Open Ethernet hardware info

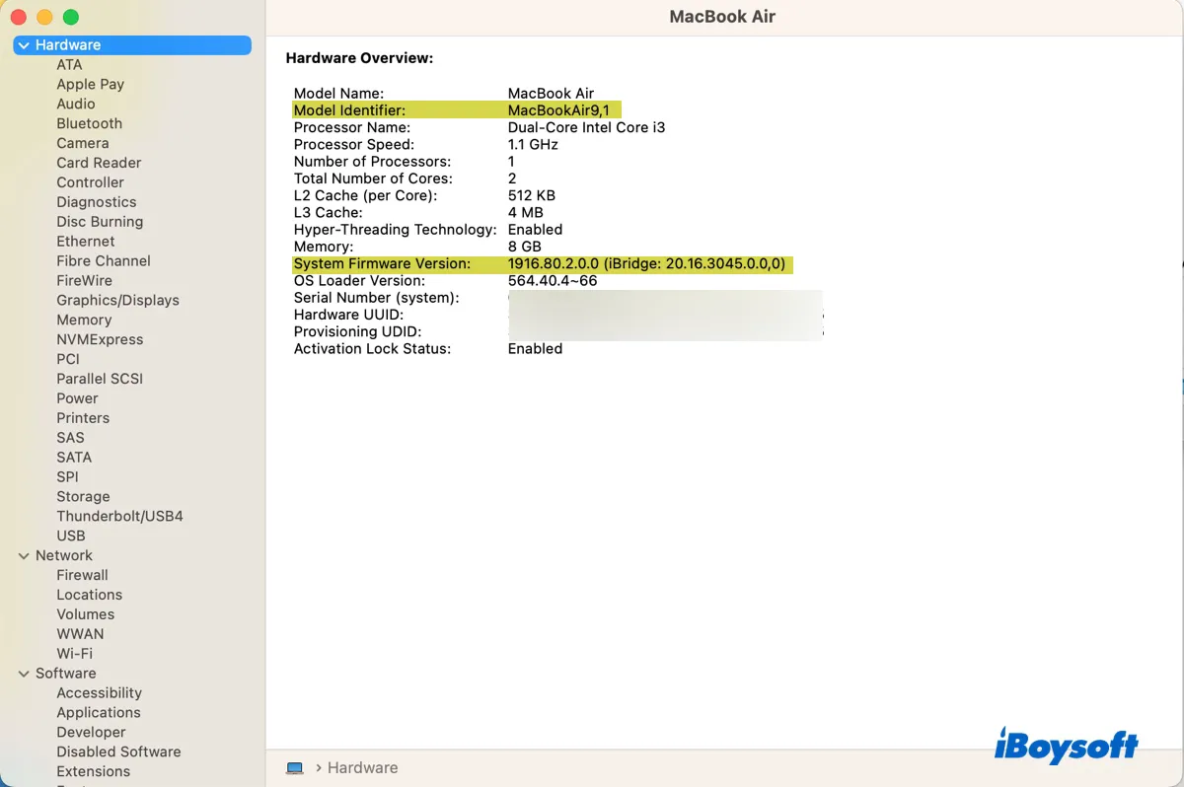[x=85, y=242]
